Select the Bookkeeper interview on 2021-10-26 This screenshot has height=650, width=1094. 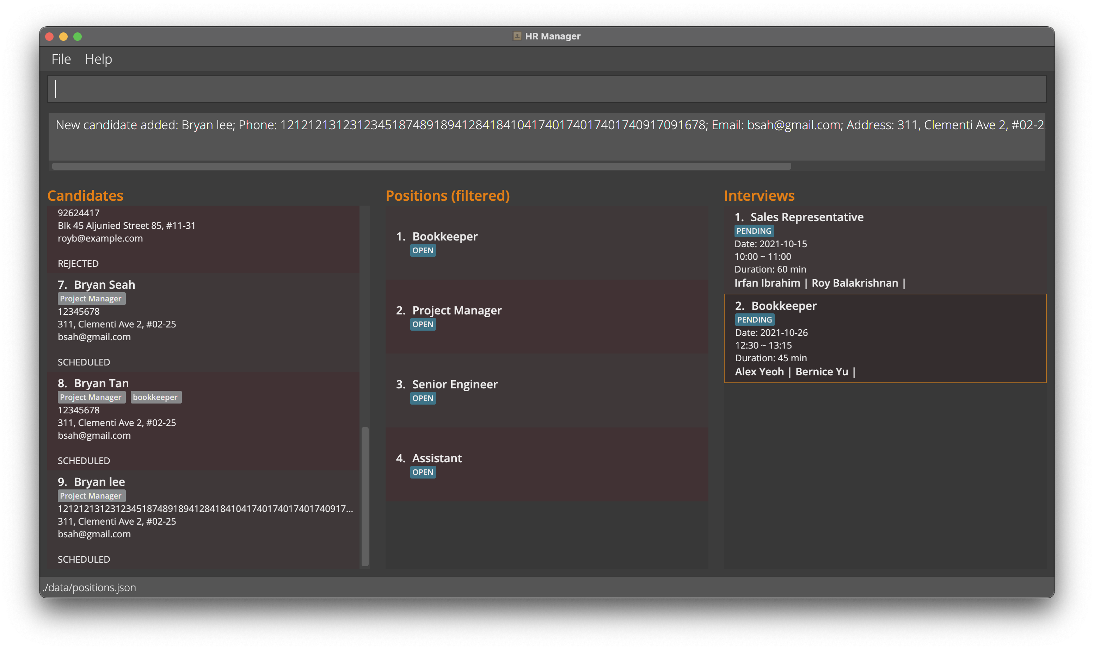[x=885, y=338]
